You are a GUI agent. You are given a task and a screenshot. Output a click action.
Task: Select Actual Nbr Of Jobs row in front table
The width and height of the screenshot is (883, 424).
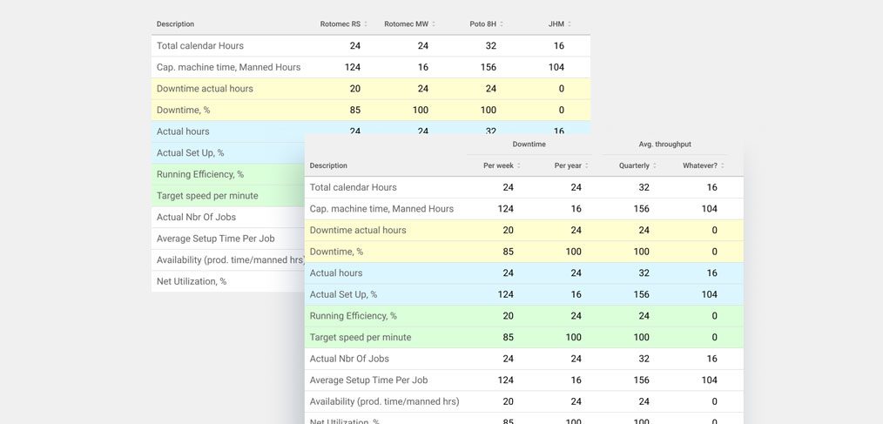pyautogui.click(x=523, y=359)
